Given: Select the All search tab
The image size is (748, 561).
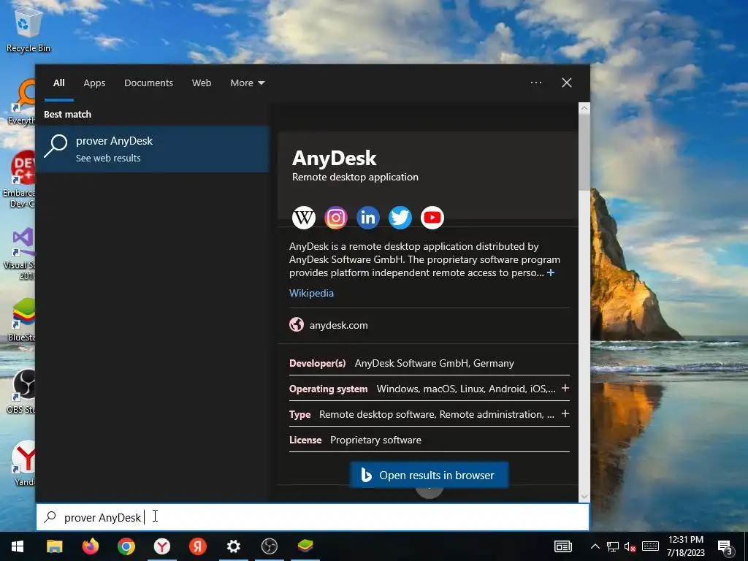Looking at the screenshot, I should pyautogui.click(x=59, y=83).
